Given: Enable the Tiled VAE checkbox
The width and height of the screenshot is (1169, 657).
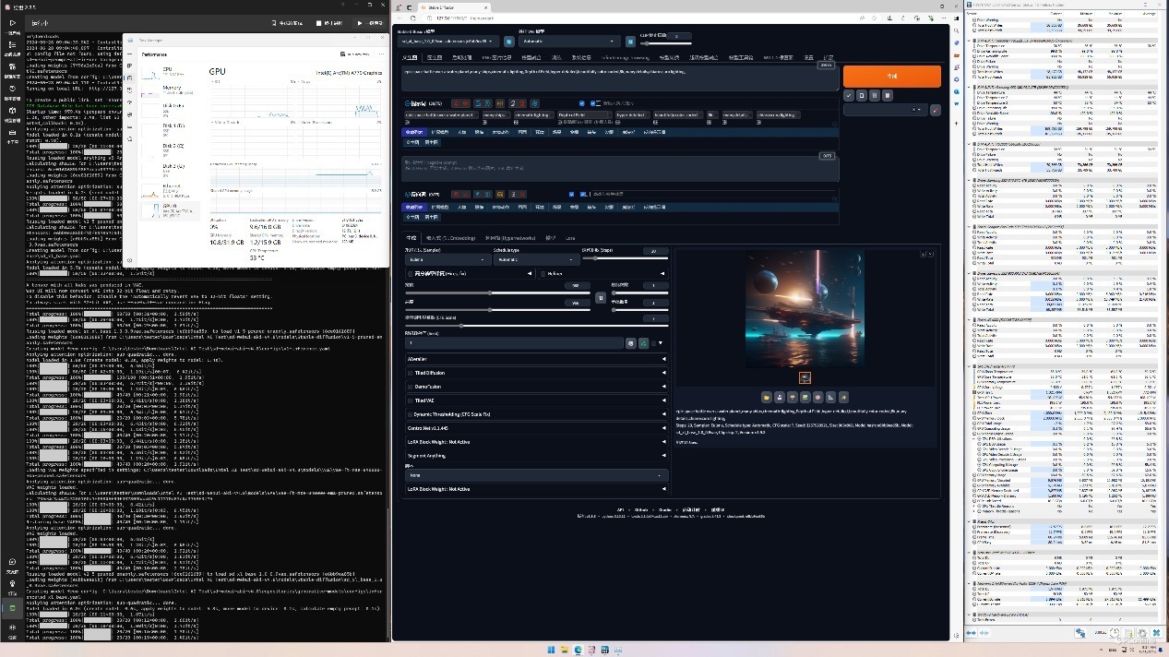Looking at the screenshot, I should [x=411, y=400].
